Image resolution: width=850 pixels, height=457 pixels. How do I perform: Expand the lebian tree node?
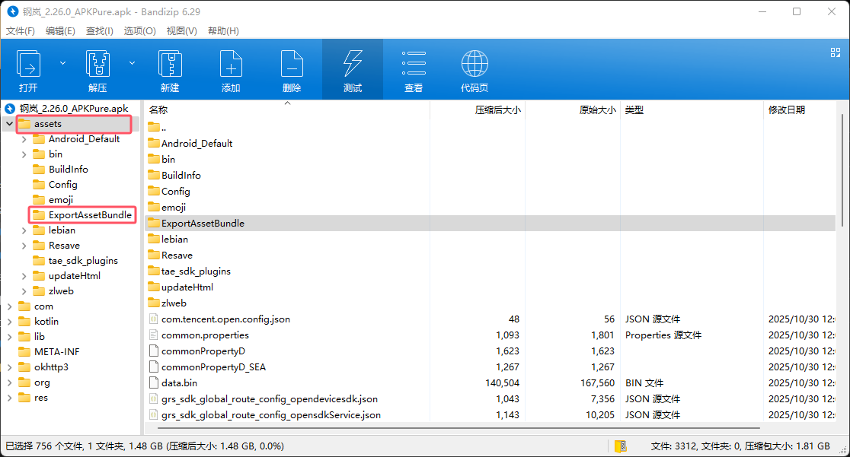click(x=24, y=230)
